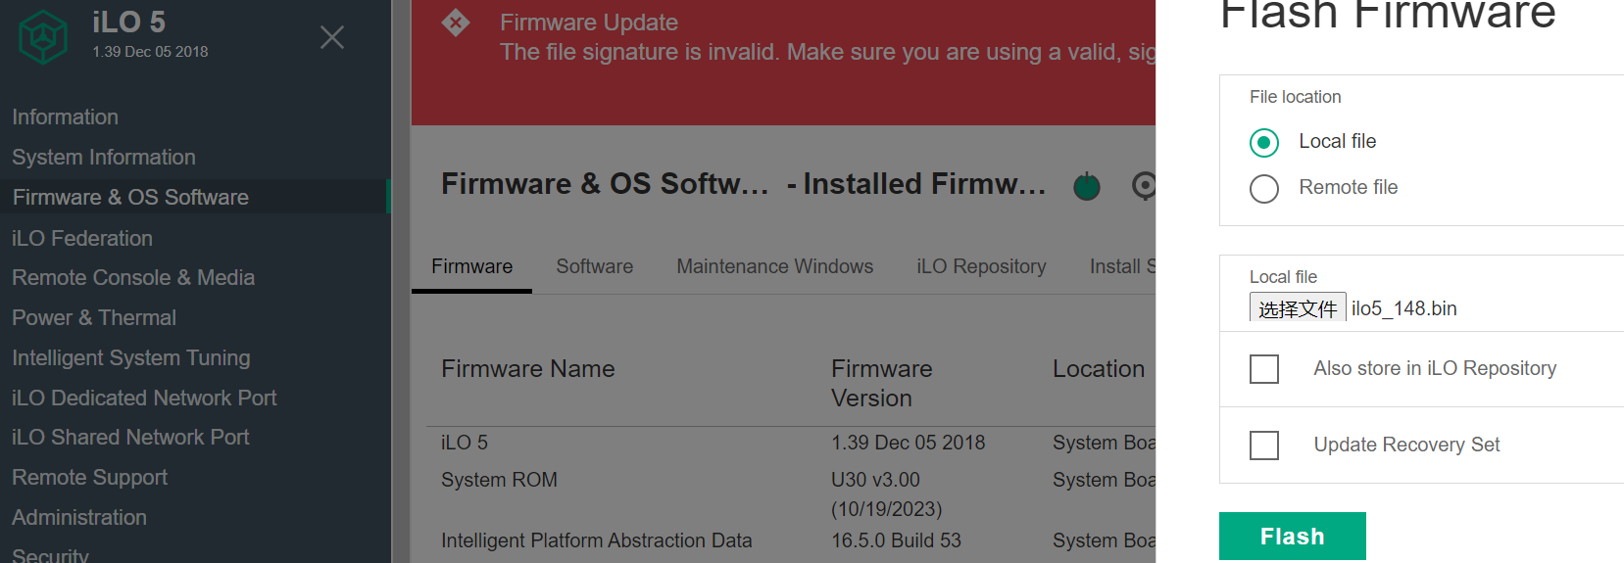The width and height of the screenshot is (1624, 563).
Task: Open the Maintenance Windows tab
Action: (x=774, y=266)
